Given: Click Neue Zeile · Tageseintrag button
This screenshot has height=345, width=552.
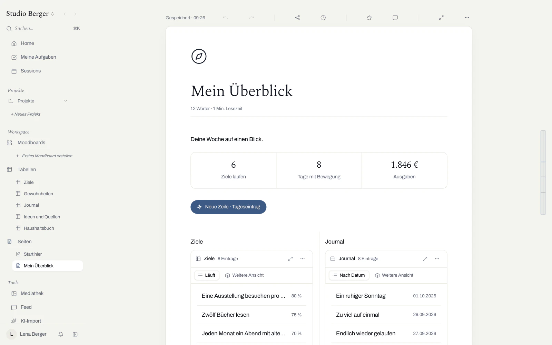Looking at the screenshot, I should [x=228, y=207].
